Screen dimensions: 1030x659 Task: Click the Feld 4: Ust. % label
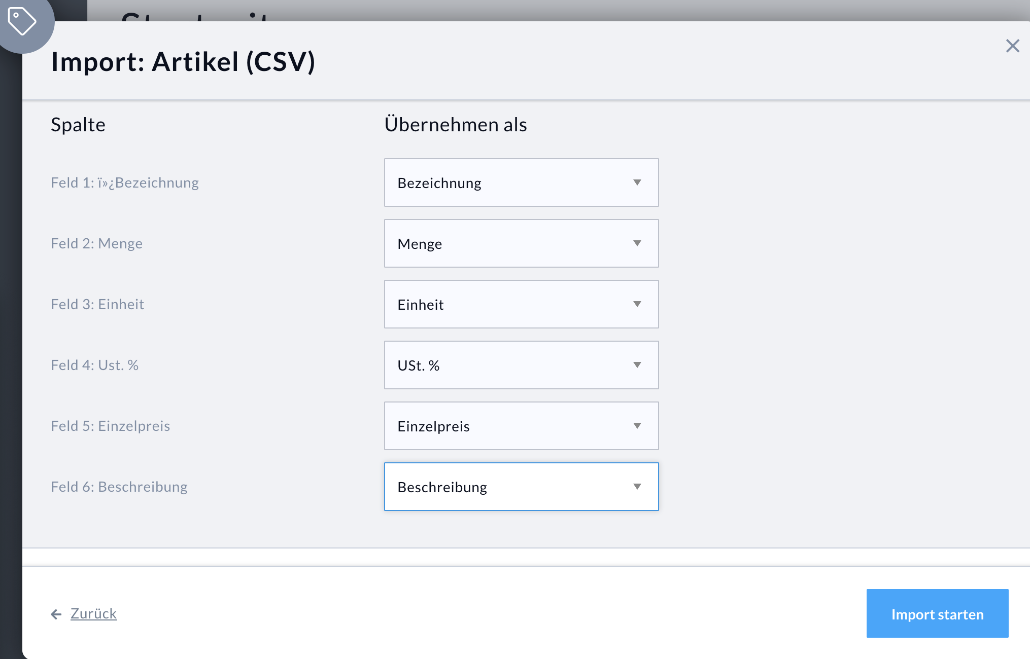(94, 365)
